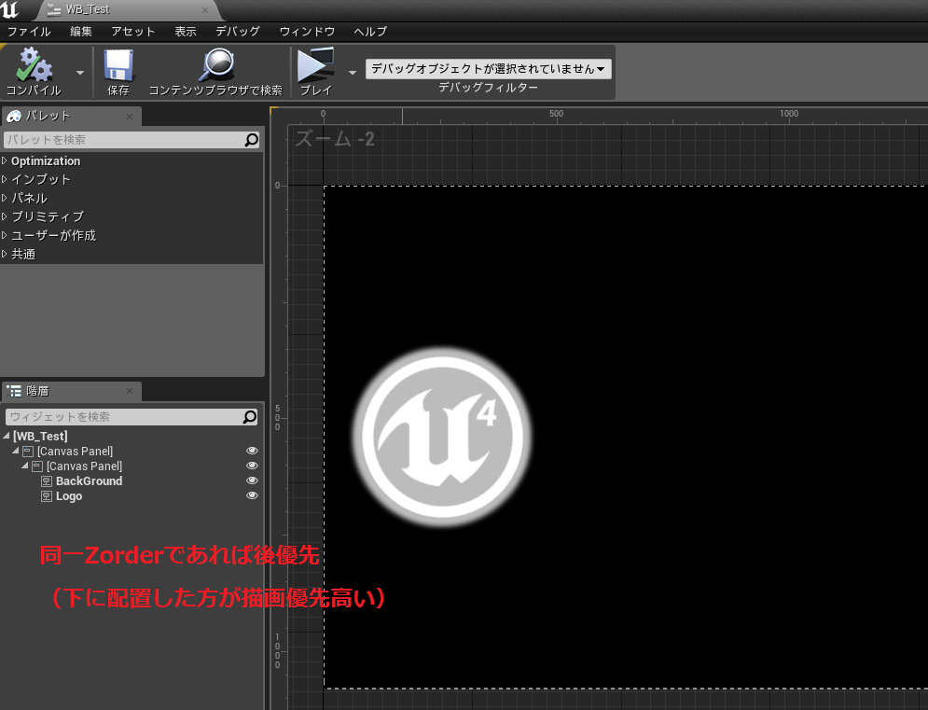Click the Play (プレイ) toolbar icon
This screenshot has height=710, width=928.
coord(315,65)
